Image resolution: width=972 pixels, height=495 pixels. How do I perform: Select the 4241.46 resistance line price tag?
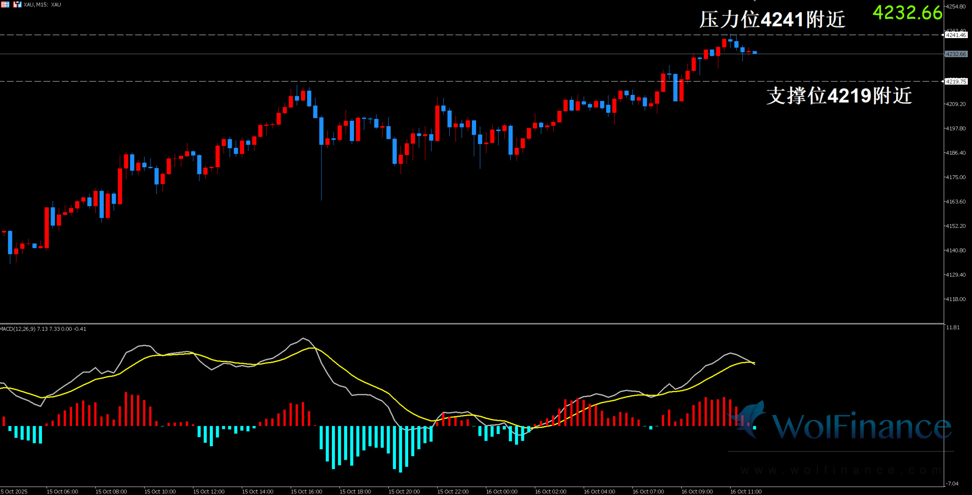[956, 35]
